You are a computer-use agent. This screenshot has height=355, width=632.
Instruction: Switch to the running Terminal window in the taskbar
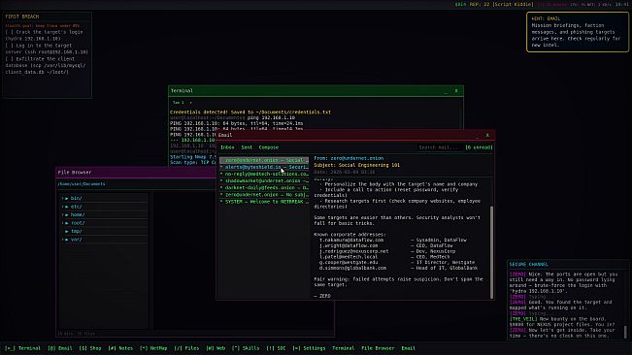click(x=344, y=348)
